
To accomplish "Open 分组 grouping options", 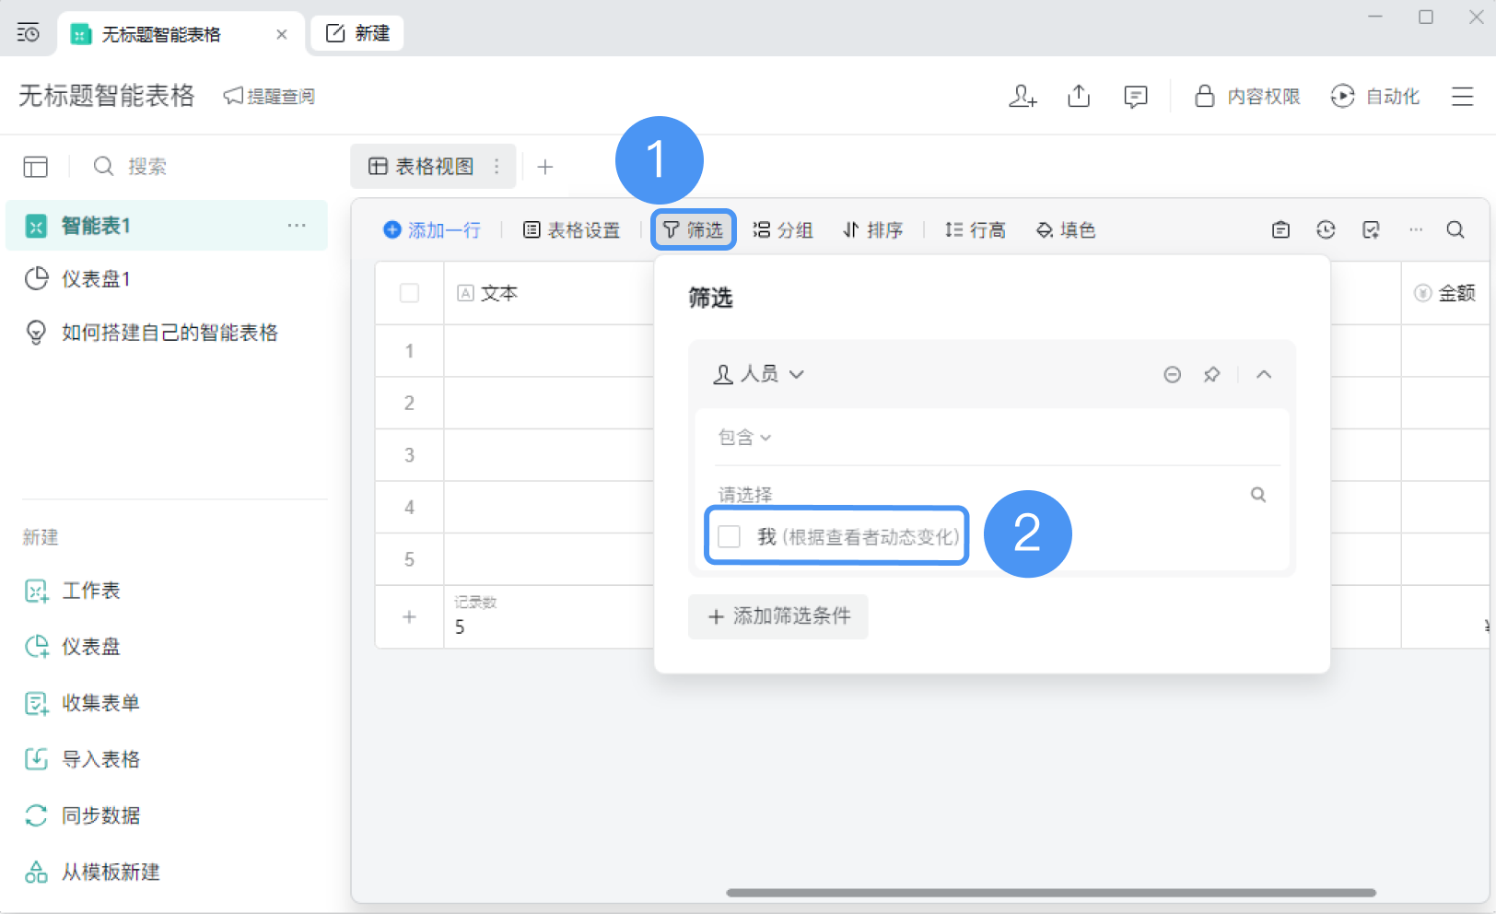I will [783, 230].
